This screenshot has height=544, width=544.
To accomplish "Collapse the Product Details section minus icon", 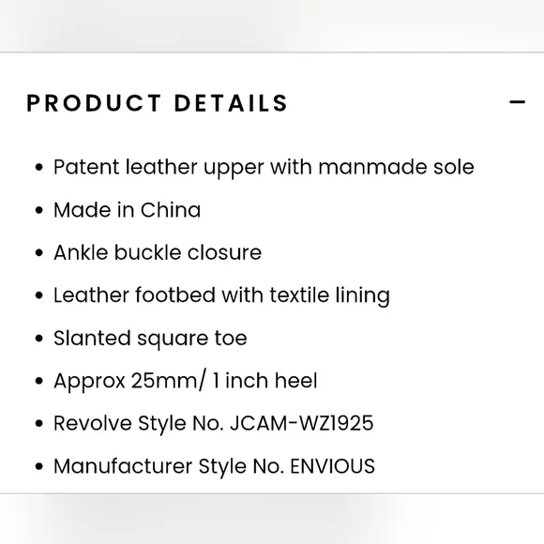I will 517,102.
